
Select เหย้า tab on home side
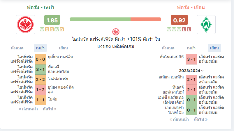tap(40, 48)
